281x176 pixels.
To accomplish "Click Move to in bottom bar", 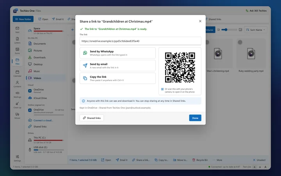I will (x=180, y=160).
